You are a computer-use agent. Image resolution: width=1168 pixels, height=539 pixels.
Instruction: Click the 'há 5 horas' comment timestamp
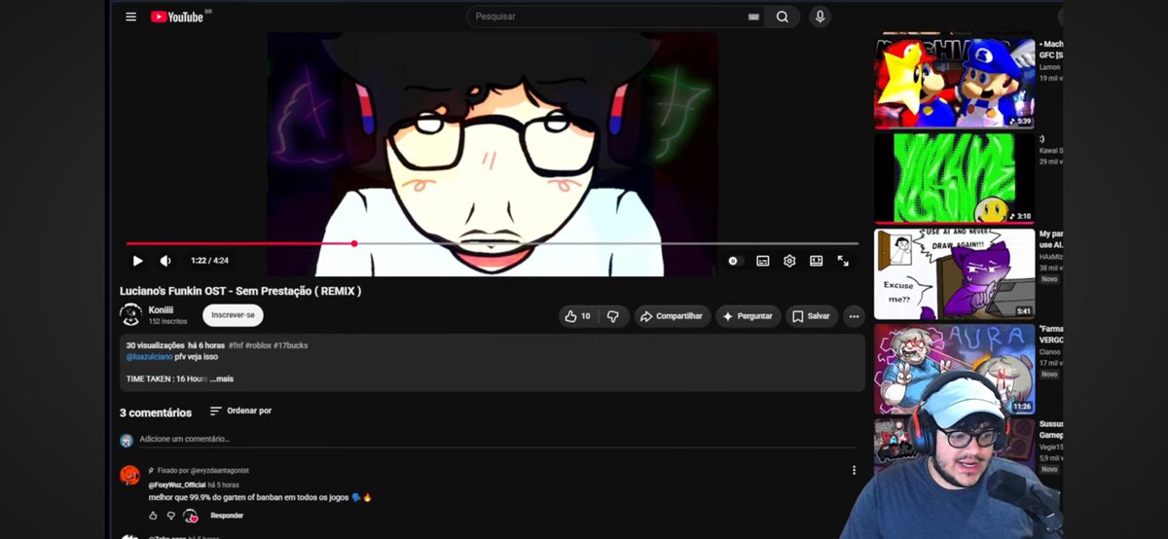(223, 485)
